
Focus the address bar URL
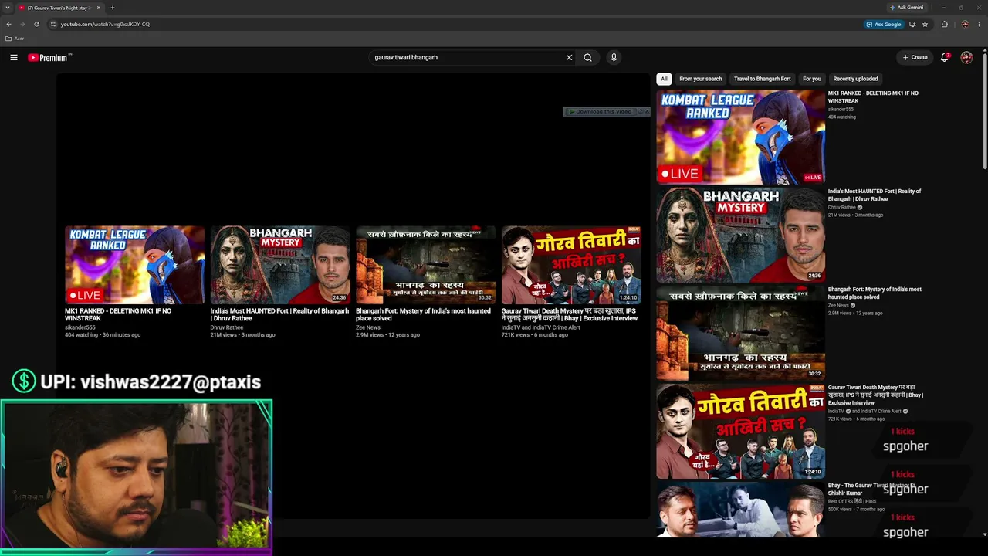point(105,24)
